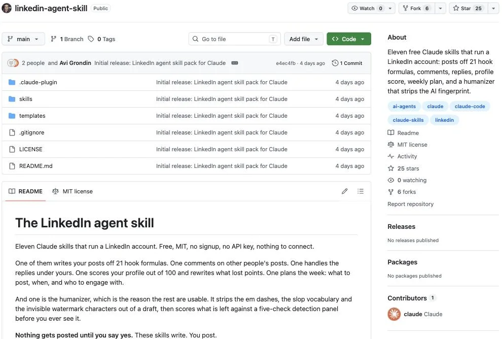Screen dimensions: 502x339
Task: Click the claude contributor avatar
Action: [394, 314]
